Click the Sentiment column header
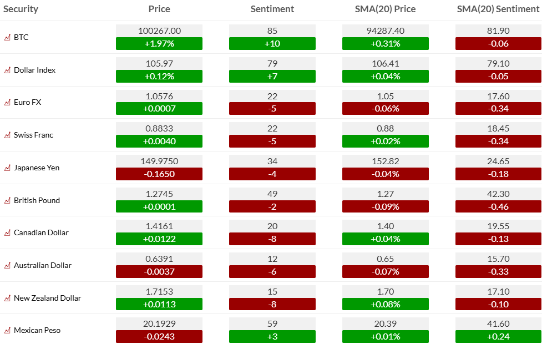The width and height of the screenshot is (542, 344). pyautogui.click(x=272, y=9)
